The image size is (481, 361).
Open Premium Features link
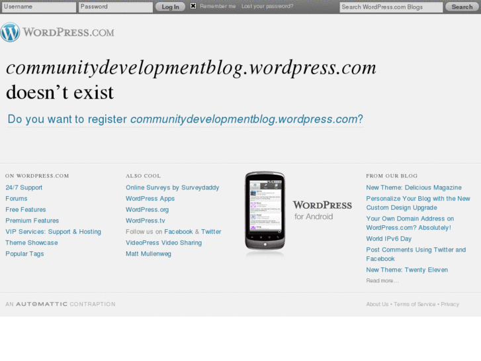point(32,221)
